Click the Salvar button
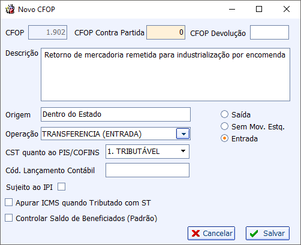Image resolution: width=301 pixels, height=245 pixels. coord(267,233)
